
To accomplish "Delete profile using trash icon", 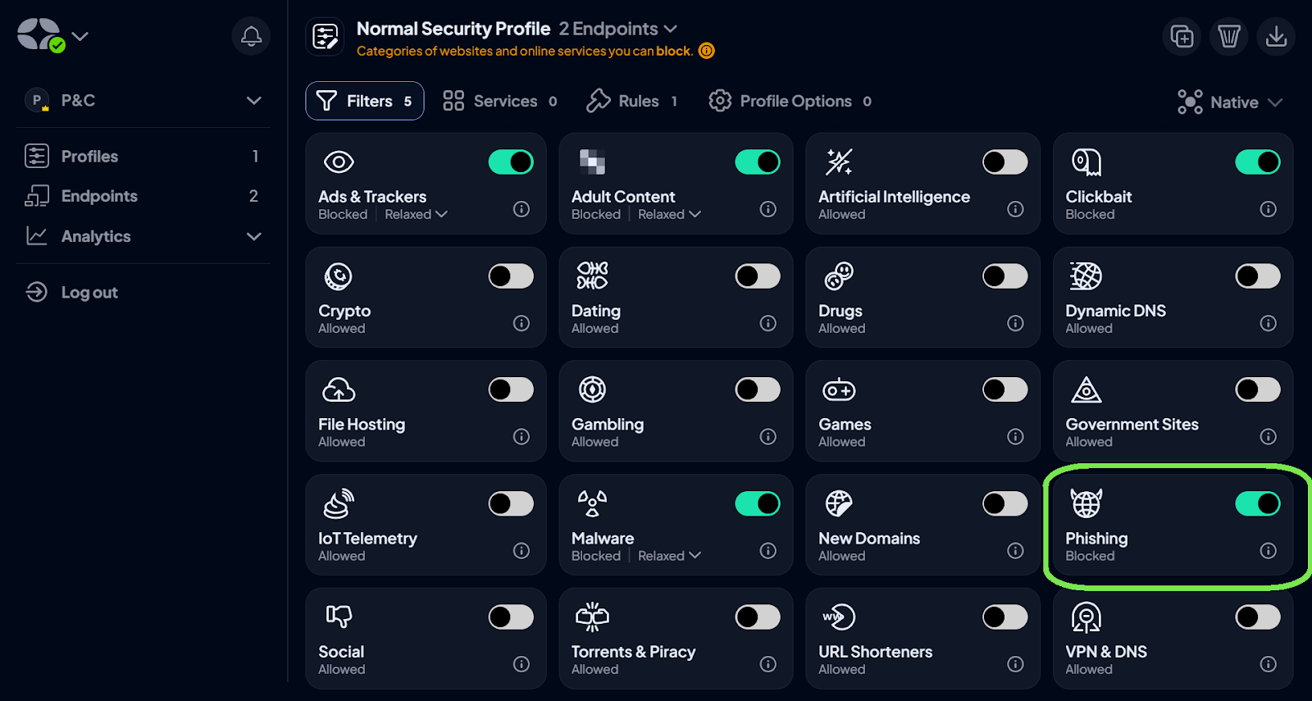I will point(1228,36).
